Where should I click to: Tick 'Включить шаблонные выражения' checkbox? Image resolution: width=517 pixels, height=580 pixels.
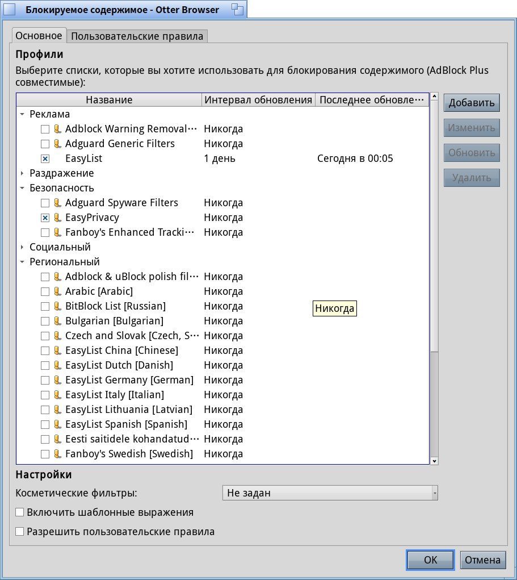coord(20,512)
